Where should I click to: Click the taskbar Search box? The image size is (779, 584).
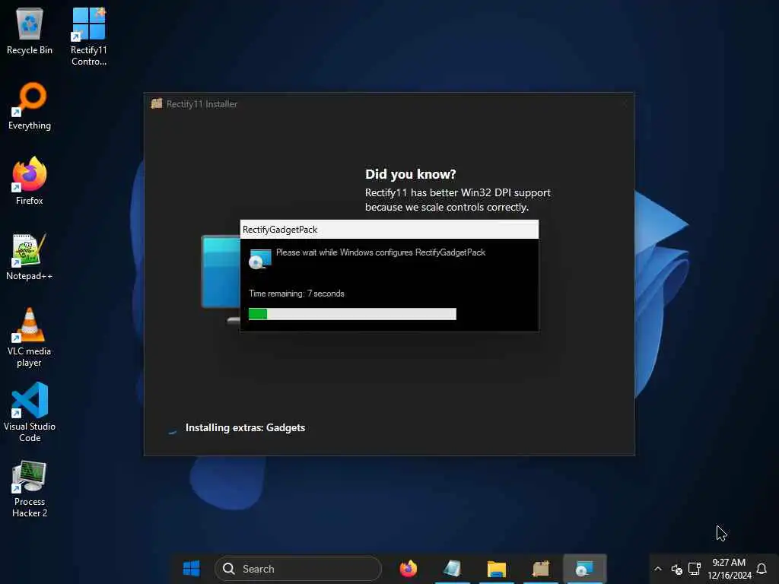click(x=298, y=569)
